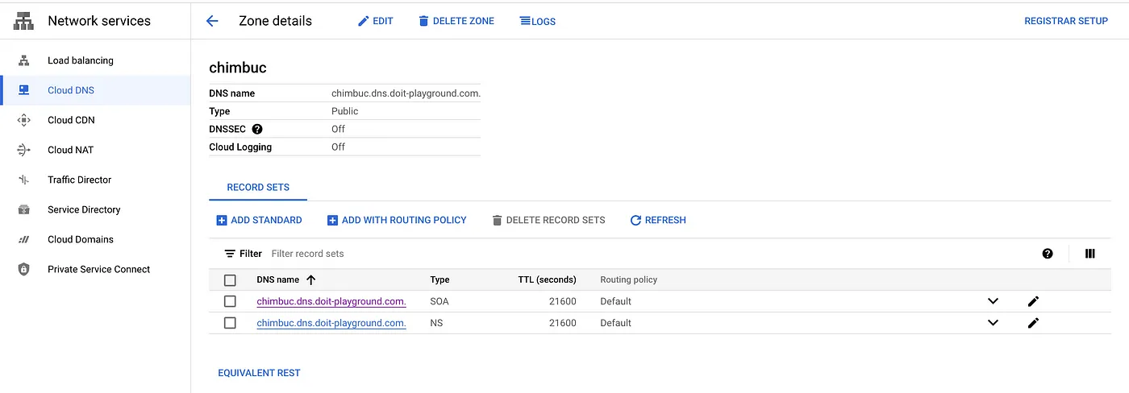The width and height of the screenshot is (1129, 393).
Task: Open Load balancing in the sidebar
Action: click(x=95, y=60)
